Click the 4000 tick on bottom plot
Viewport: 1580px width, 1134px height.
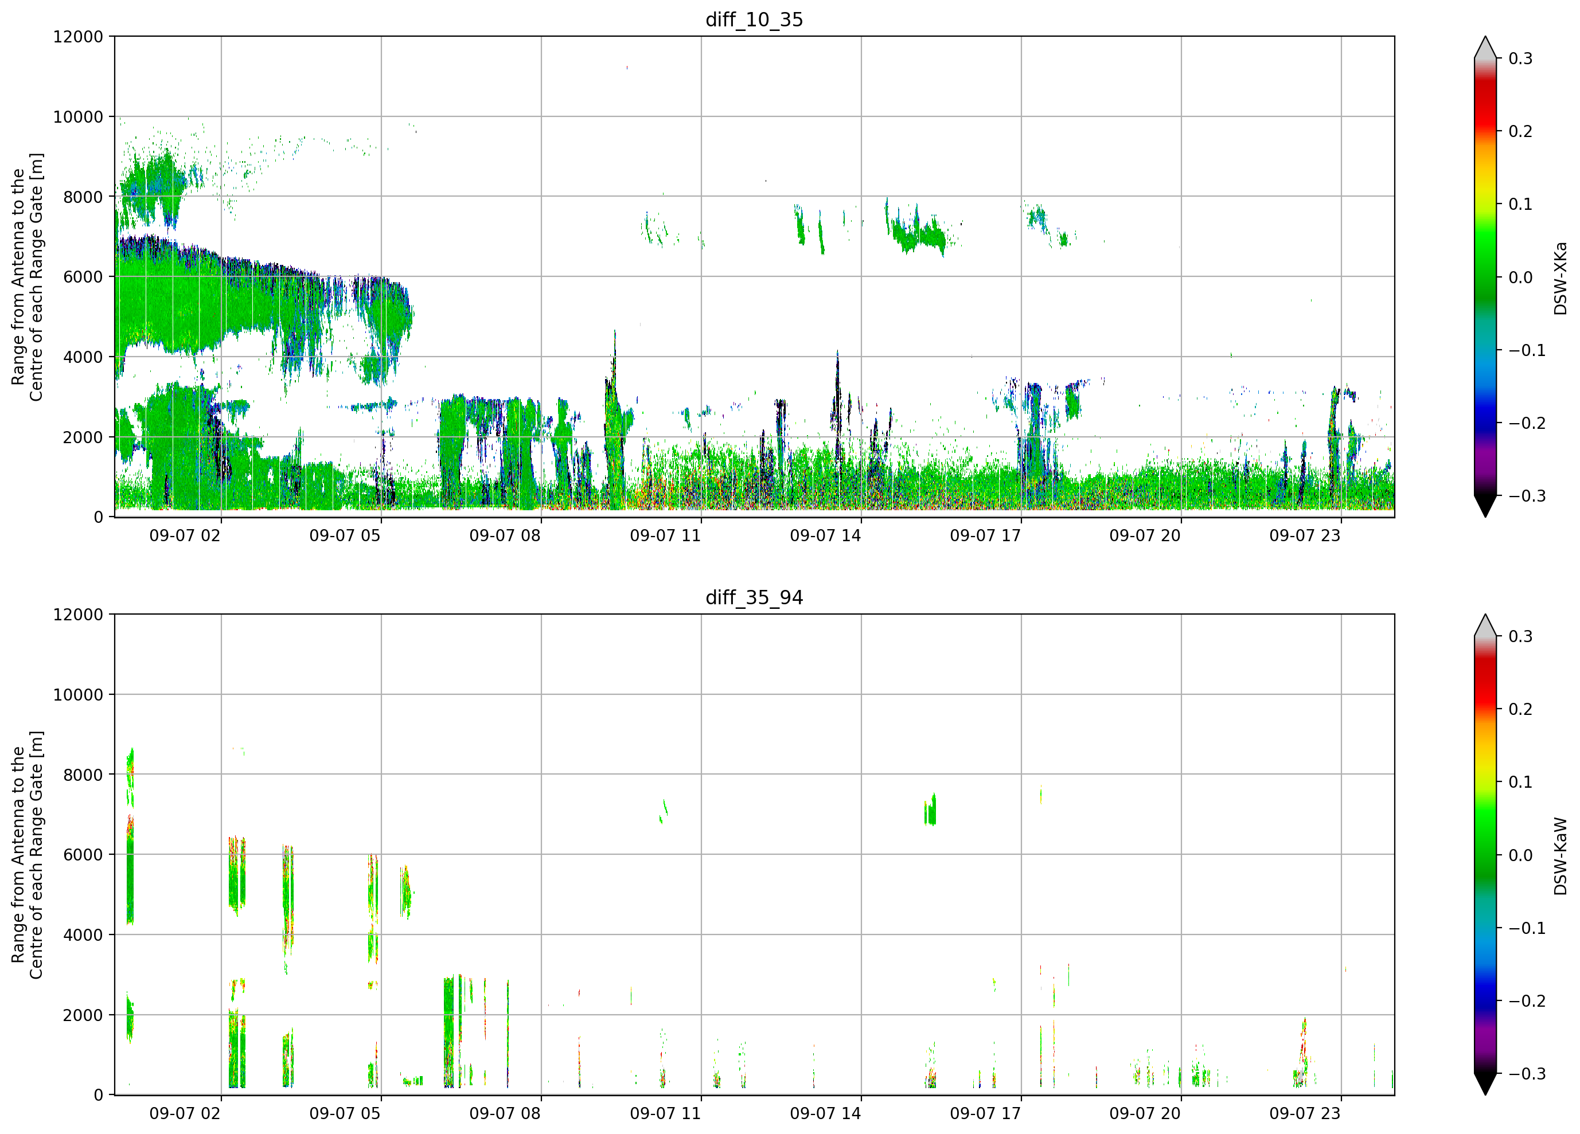pyautogui.click(x=83, y=935)
